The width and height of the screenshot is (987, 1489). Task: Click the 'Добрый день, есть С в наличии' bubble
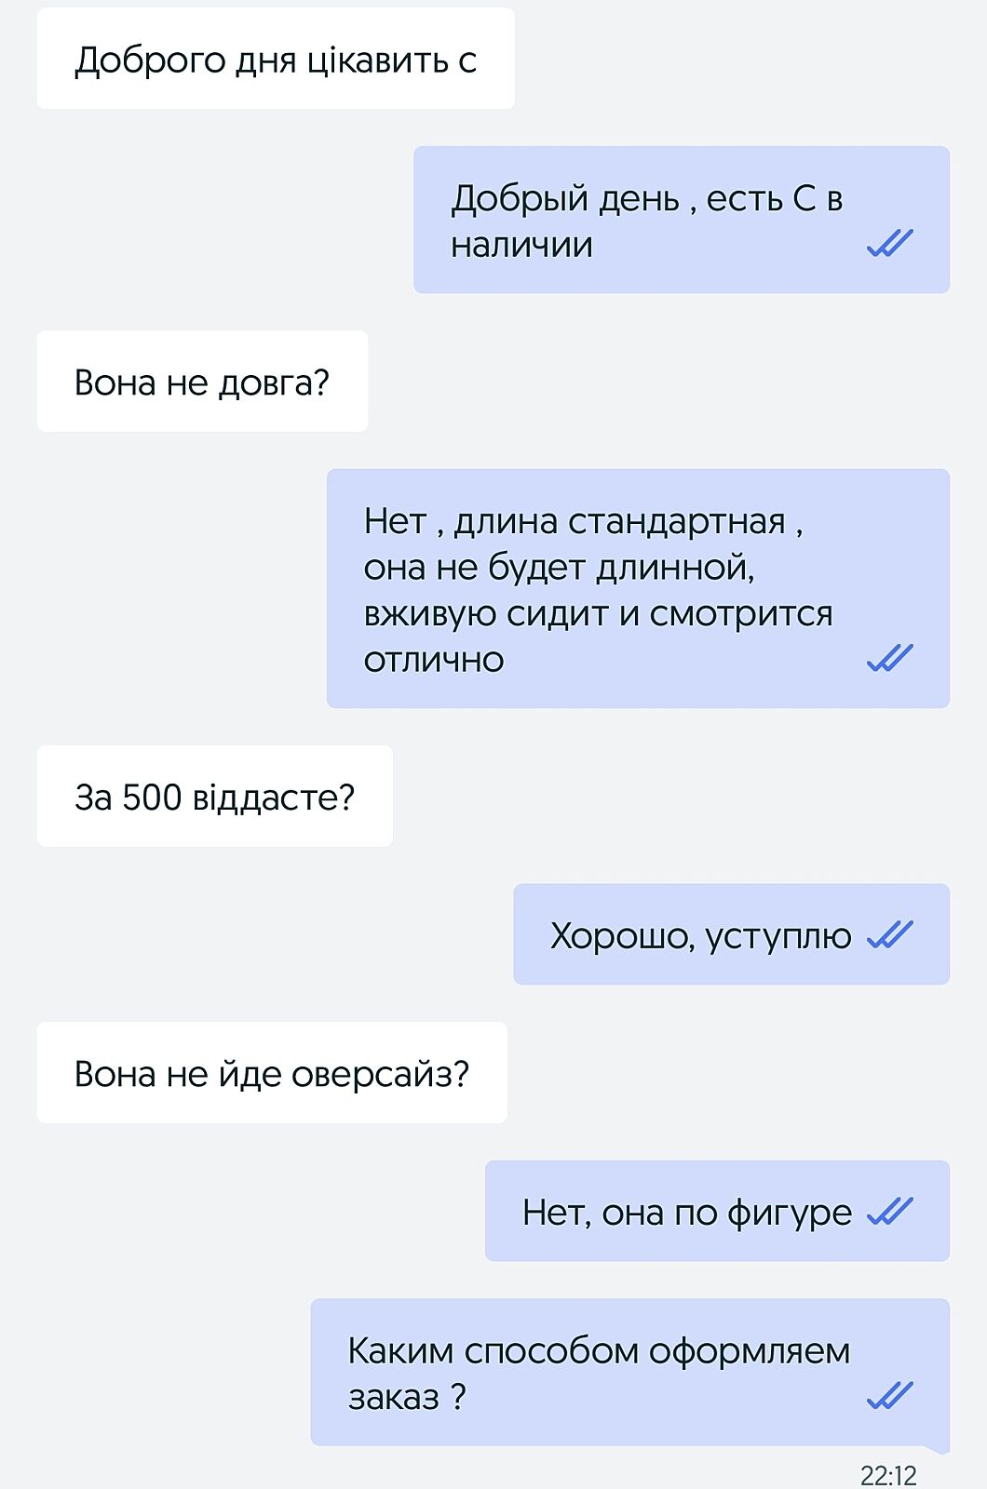681,221
